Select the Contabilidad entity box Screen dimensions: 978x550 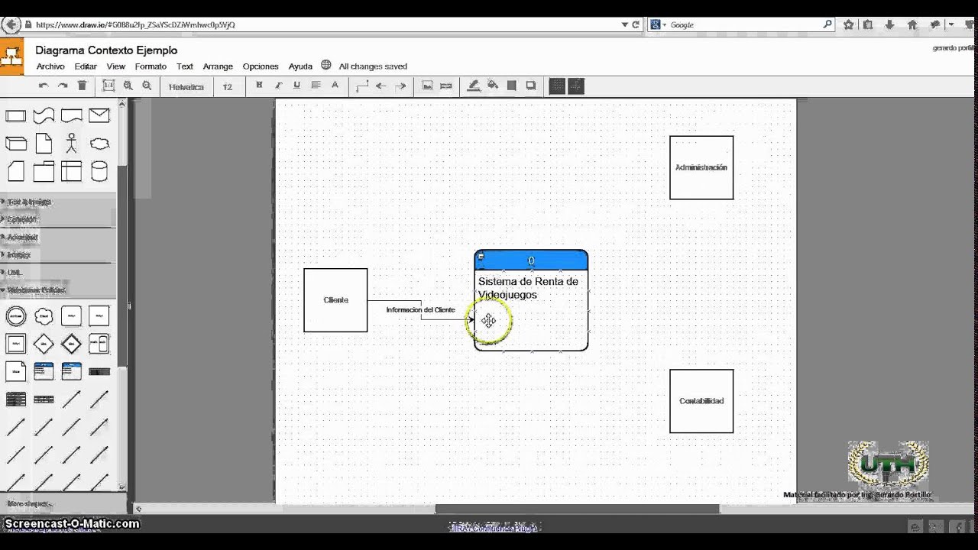click(701, 401)
